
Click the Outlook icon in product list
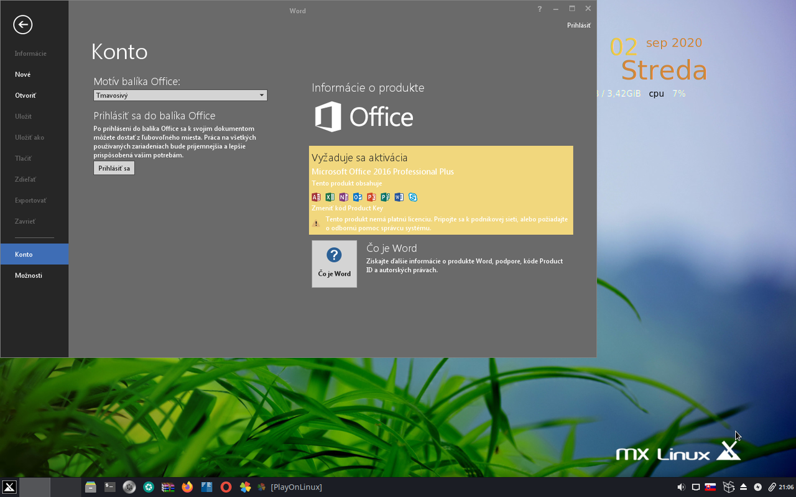(358, 197)
